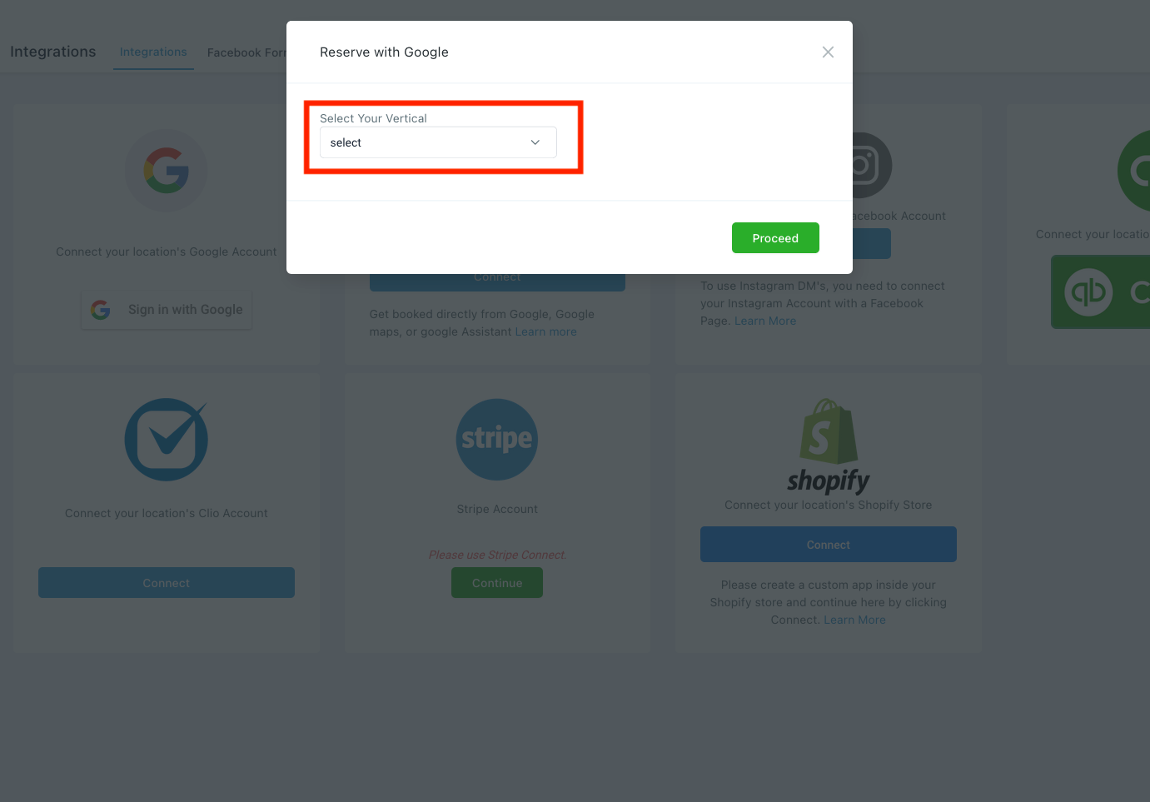Click the Stripe logo circle
Screen dimensions: 1150x802
click(497, 440)
